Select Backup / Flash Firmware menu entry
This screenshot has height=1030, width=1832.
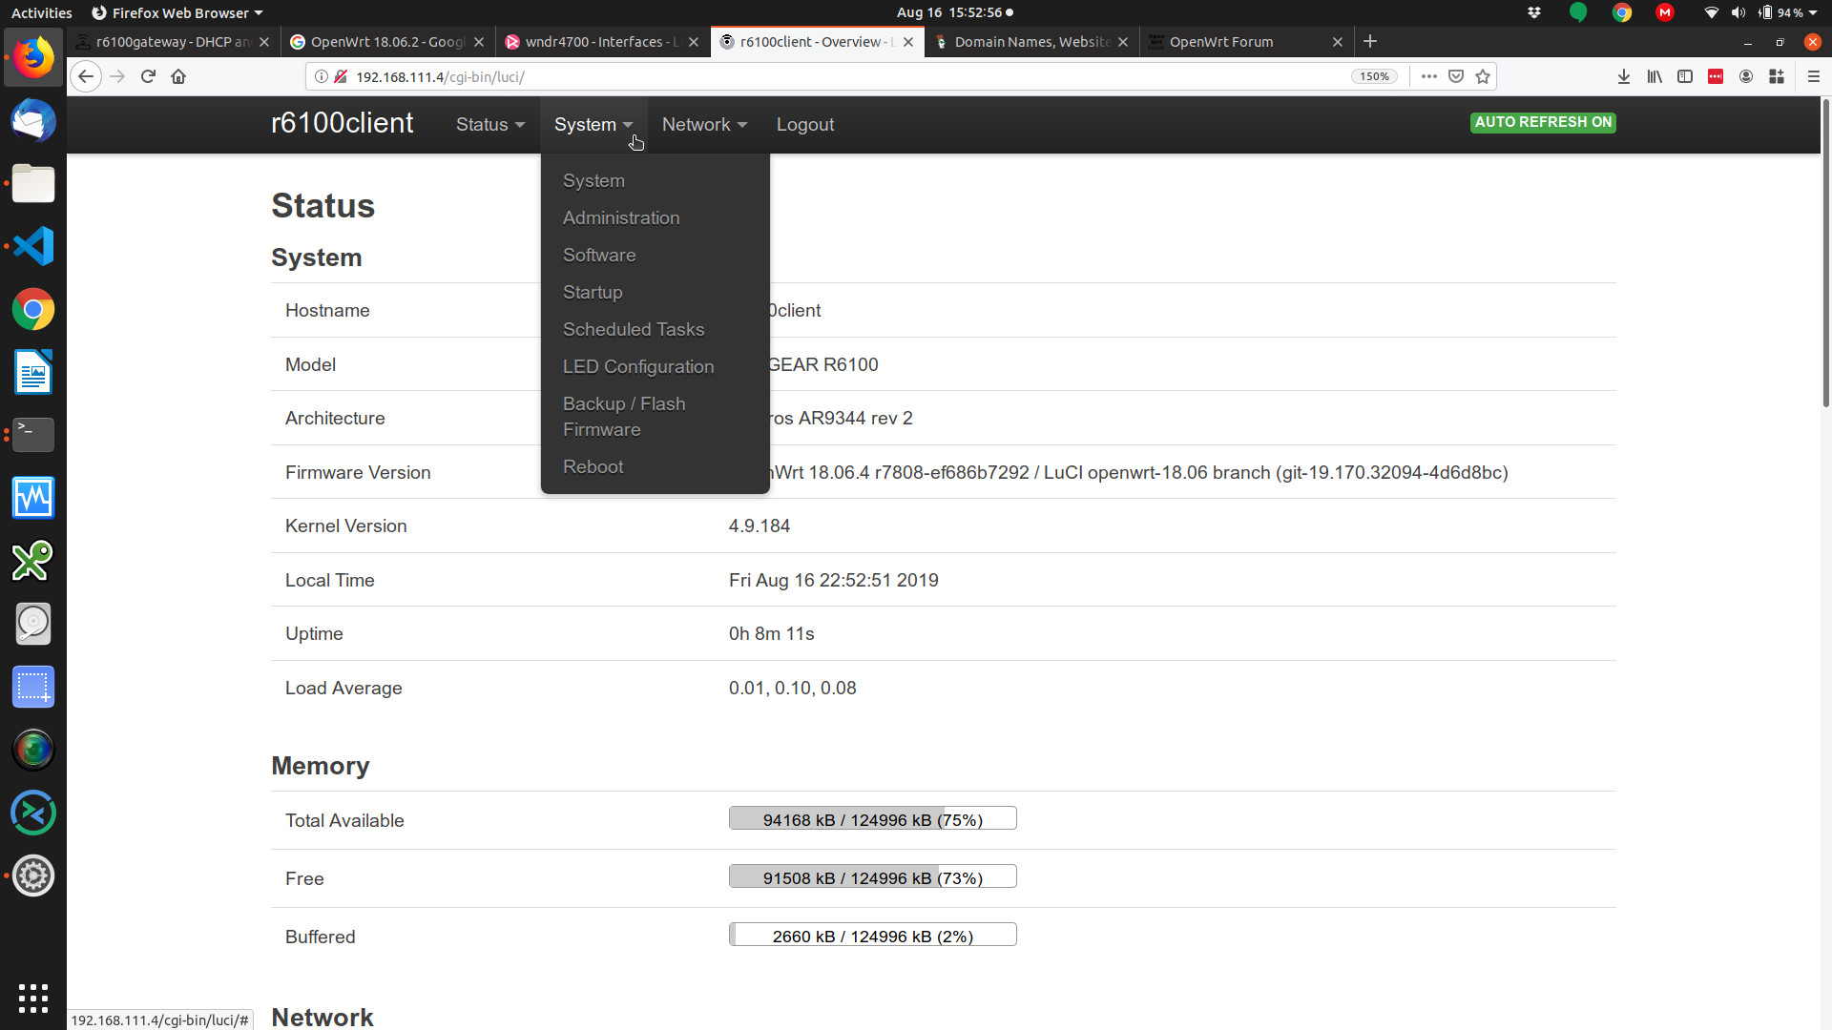[624, 417]
